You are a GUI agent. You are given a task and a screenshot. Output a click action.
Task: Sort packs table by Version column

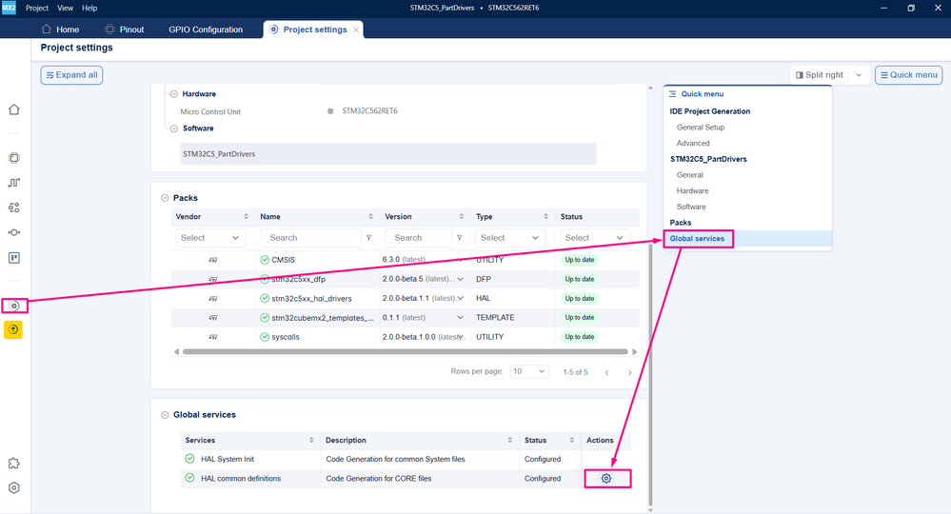click(462, 216)
